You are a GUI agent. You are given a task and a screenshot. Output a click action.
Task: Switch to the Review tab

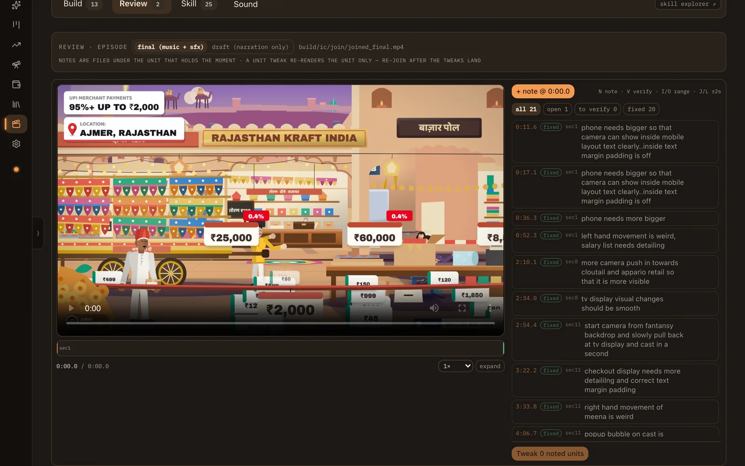[x=142, y=4]
